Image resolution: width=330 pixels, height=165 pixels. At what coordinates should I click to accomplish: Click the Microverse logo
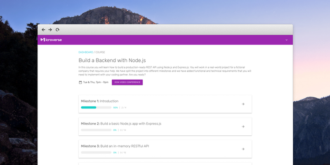pos(51,40)
